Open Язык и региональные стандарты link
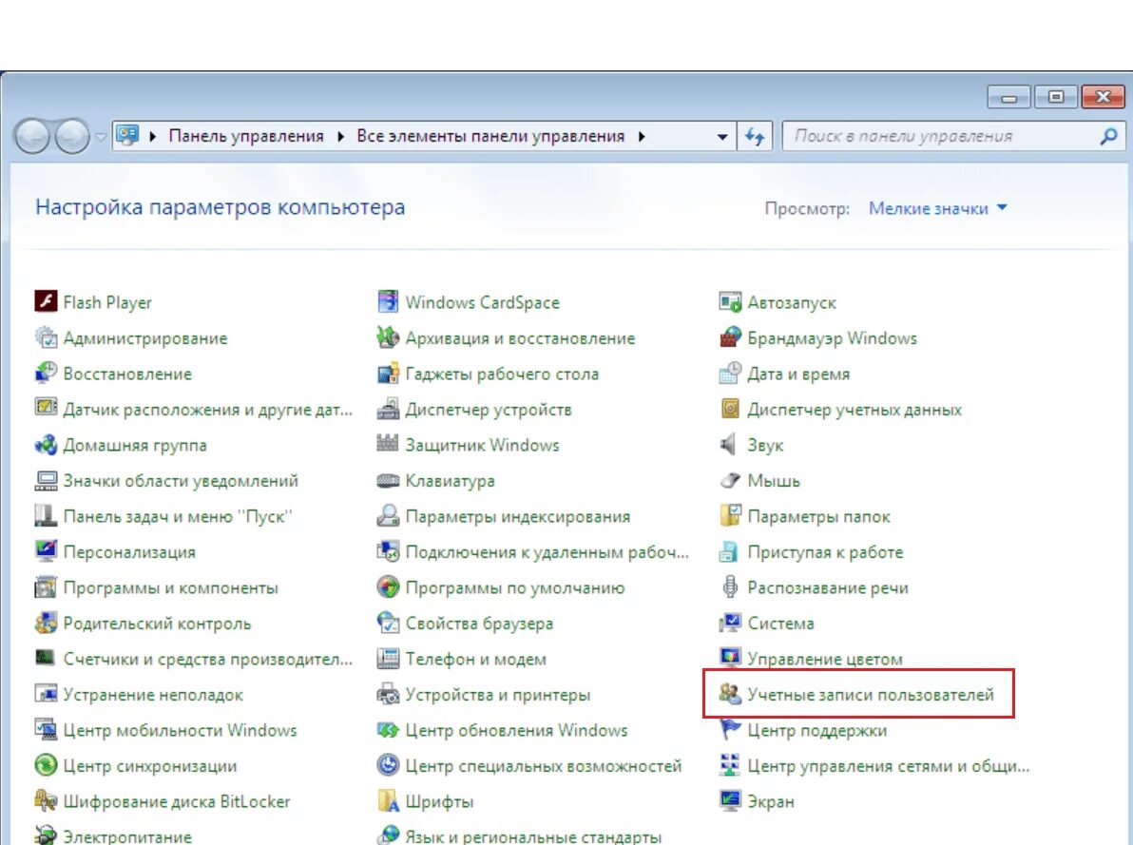Image resolution: width=1133 pixels, height=845 pixels. pyautogui.click(x=533, y=836)
